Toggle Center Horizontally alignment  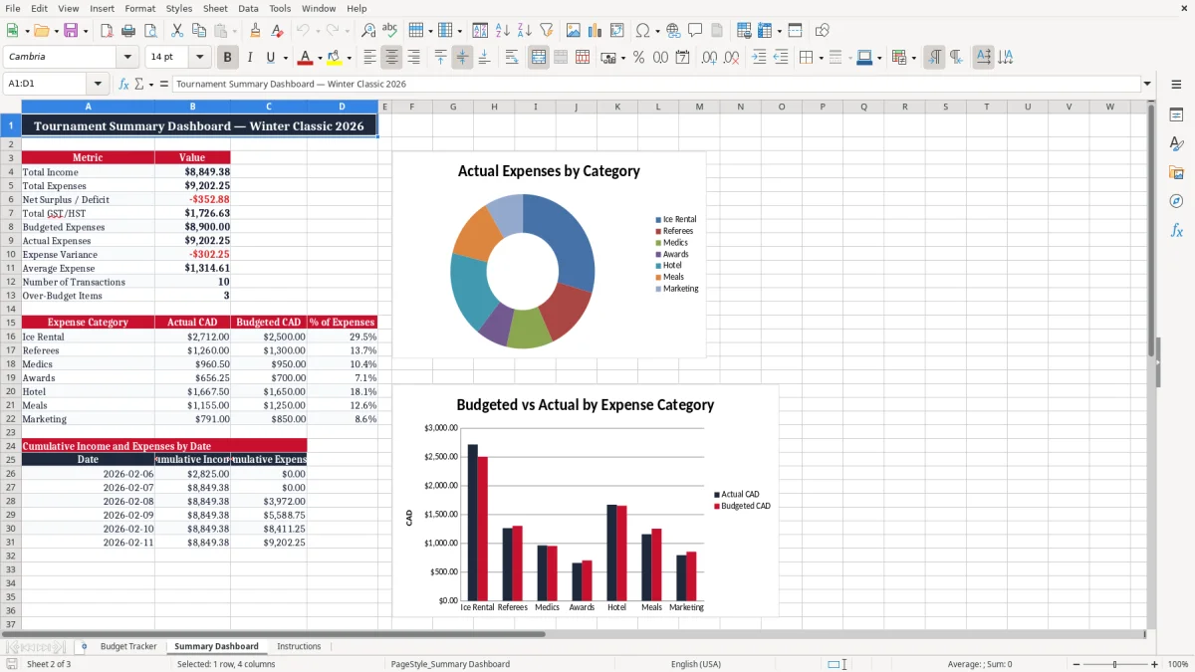391,58
